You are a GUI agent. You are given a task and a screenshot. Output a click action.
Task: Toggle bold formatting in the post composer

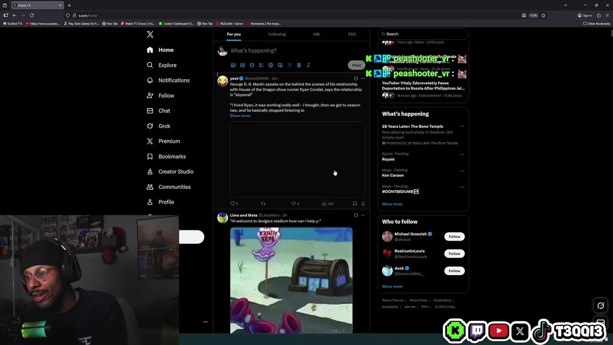(299, 65)
